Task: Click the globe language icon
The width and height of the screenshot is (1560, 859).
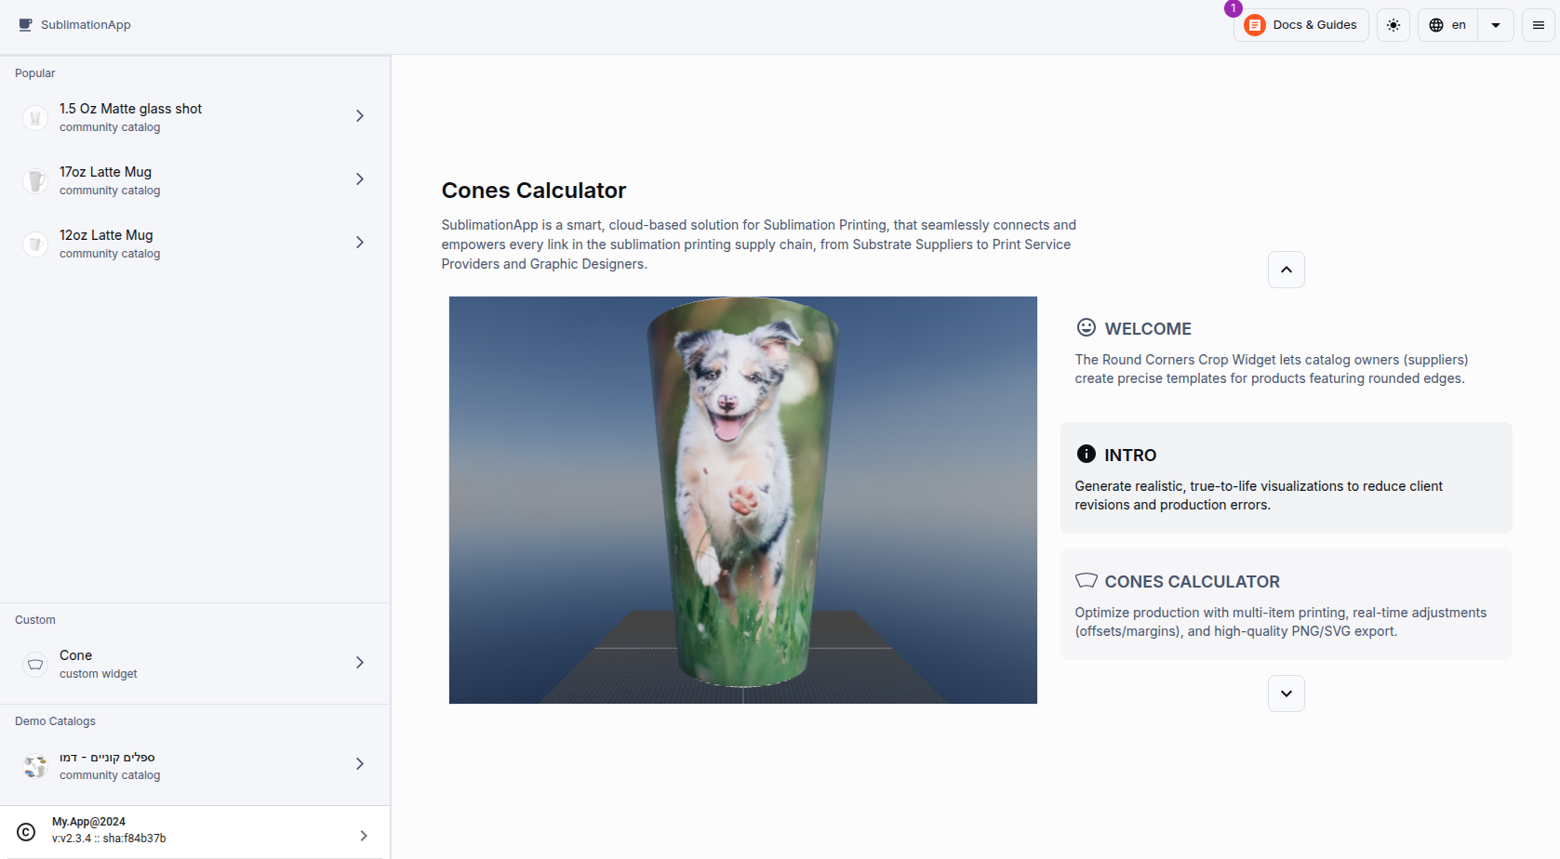Action: [x=1436, y=25]
